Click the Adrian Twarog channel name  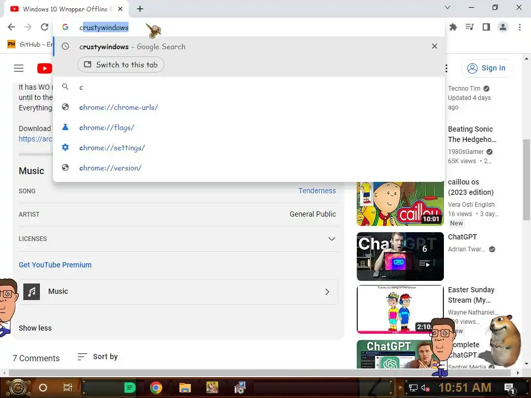point(466,249)
